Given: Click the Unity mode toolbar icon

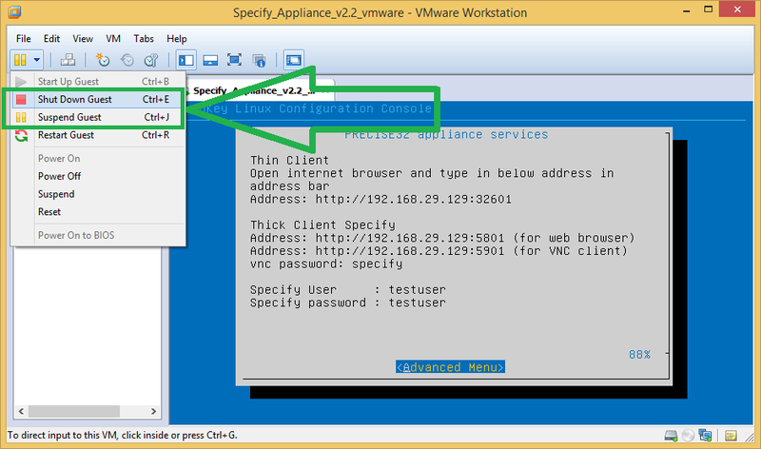Looking at the screenshot, I should (259, 60).
